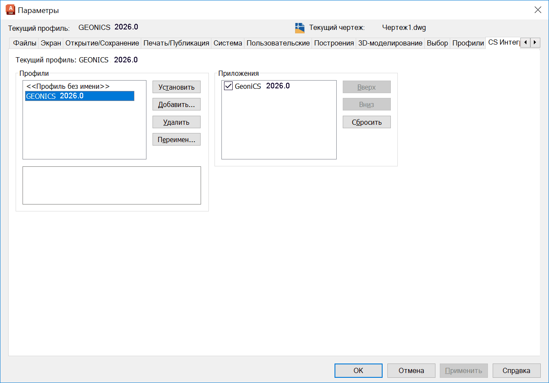Switch to the 3D-моделирование tab

pyautogui.click(x=390, y=43)
